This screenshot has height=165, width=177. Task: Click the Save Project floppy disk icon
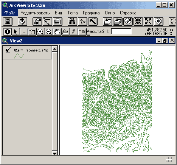point(8,22)
